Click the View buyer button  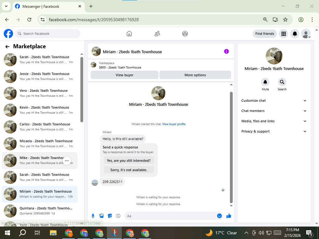(x=125, y=75)
